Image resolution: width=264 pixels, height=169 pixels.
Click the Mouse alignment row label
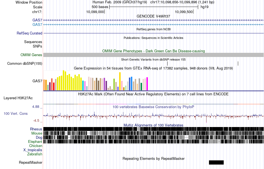point(37,133)
